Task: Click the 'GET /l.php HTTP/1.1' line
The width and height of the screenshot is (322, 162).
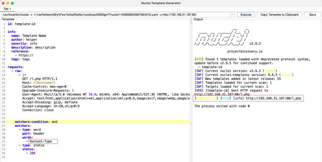Action: [40, 79]
